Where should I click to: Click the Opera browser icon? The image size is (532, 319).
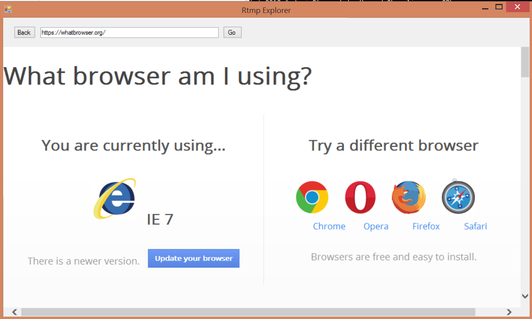360,197
